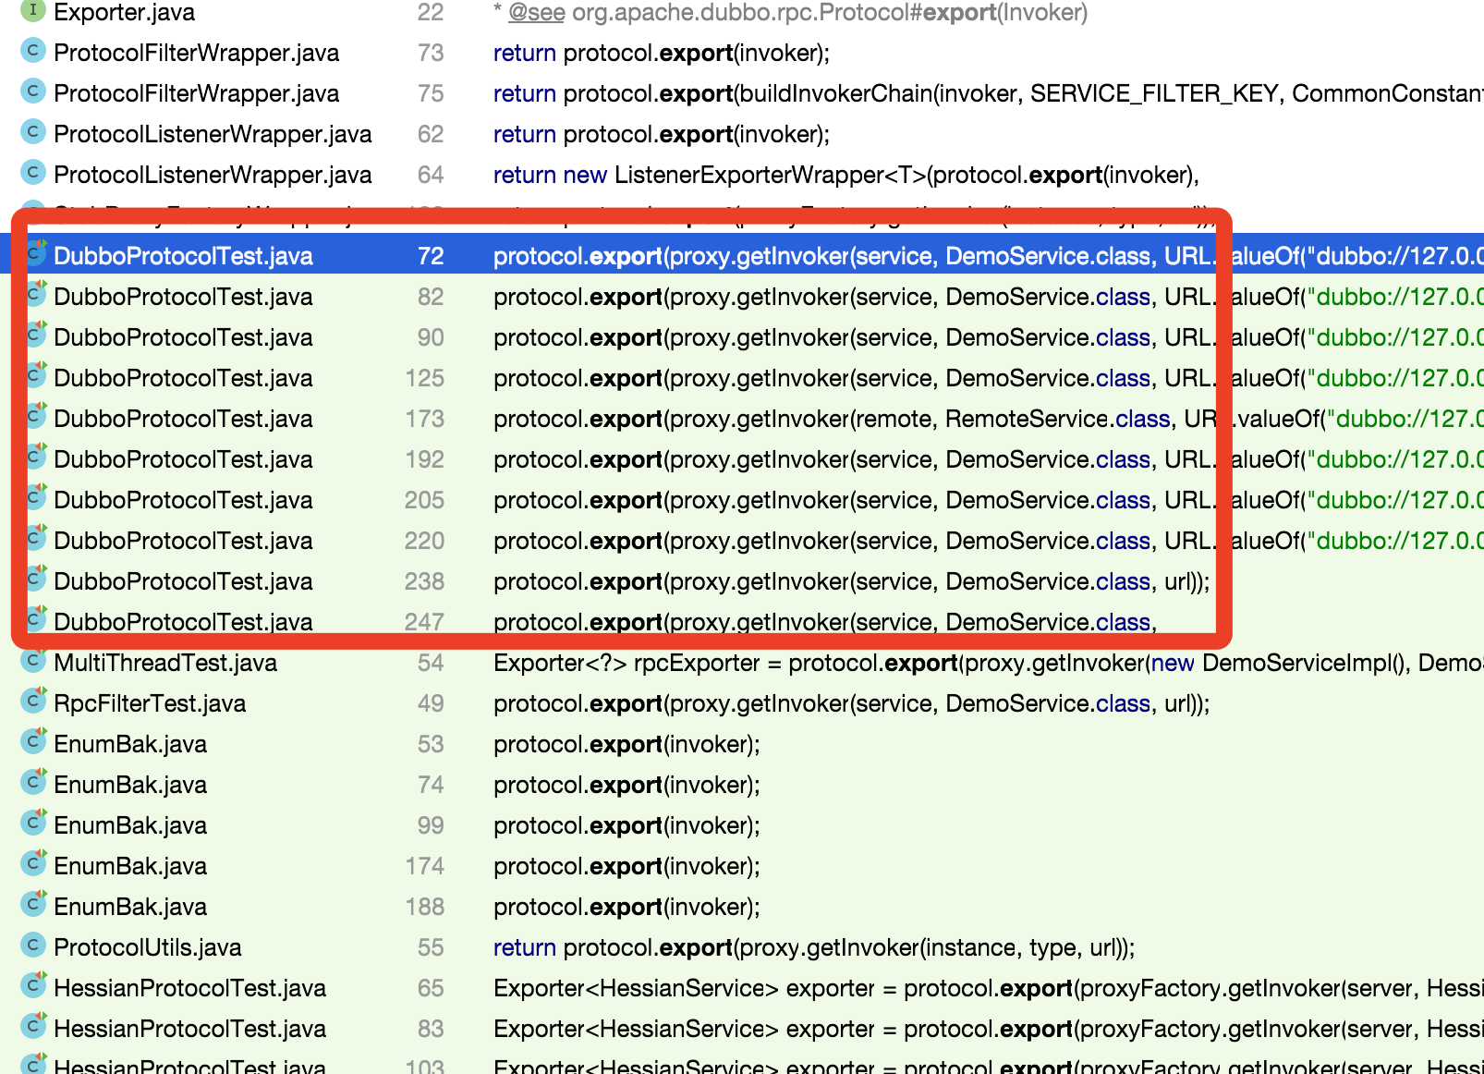Click class icon of EnumBak.java line 99
Image resolution: width=1484 pixels, height=1074 pixels.
[x=34, y=824]
